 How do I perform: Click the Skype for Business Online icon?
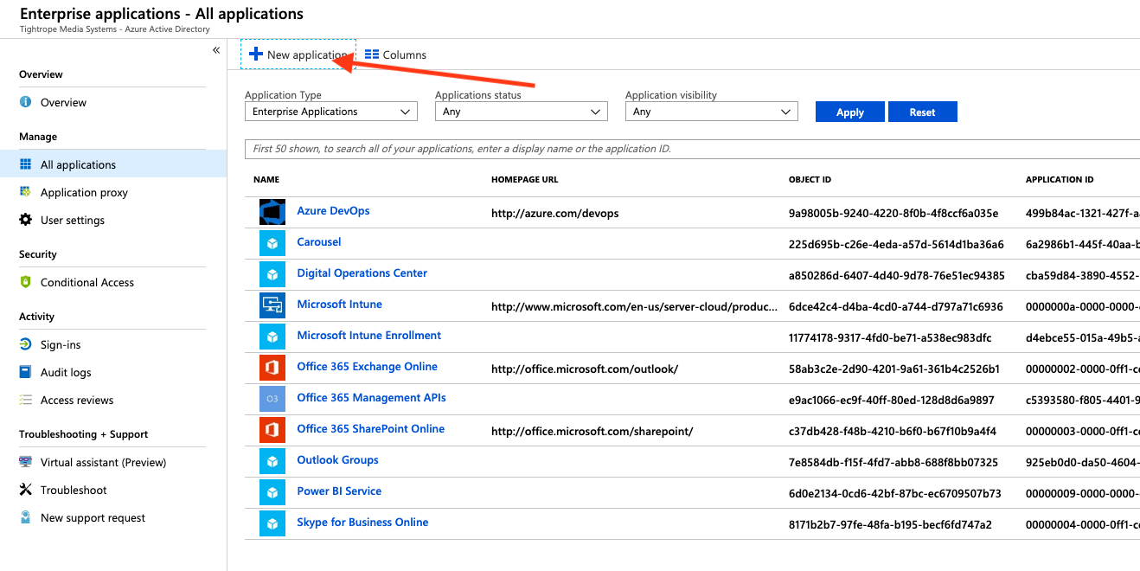point(272,523)
